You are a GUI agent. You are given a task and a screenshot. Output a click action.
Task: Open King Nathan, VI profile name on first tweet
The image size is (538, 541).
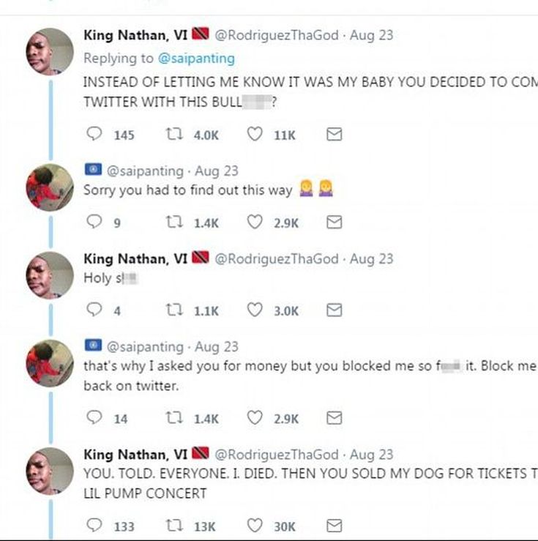pos(136,34)
